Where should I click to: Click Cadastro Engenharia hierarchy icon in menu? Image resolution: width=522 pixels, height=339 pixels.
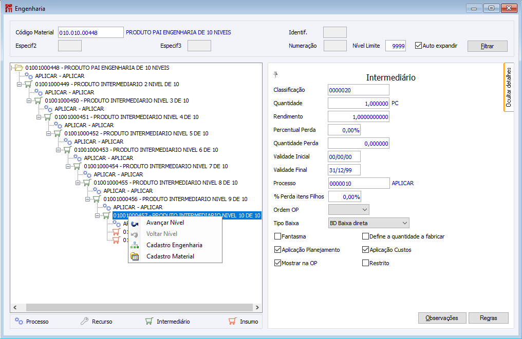tap(135, 245)
